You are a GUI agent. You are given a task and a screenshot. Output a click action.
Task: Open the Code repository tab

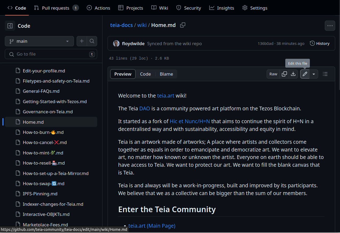tap(17, 8)
